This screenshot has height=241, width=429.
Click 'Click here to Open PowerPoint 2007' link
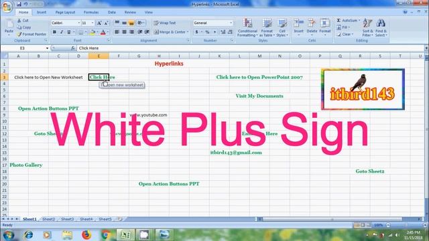(x=259, y=77)
